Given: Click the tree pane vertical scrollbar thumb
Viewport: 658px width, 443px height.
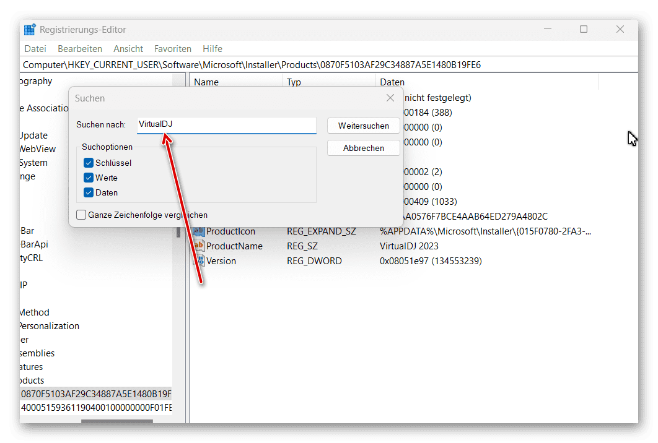Looking at the screenshot, I should pyautogui.click(x=178, y=232).
